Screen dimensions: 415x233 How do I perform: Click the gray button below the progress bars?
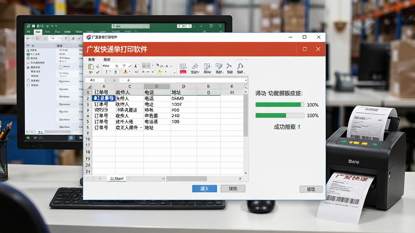point(311,189)
